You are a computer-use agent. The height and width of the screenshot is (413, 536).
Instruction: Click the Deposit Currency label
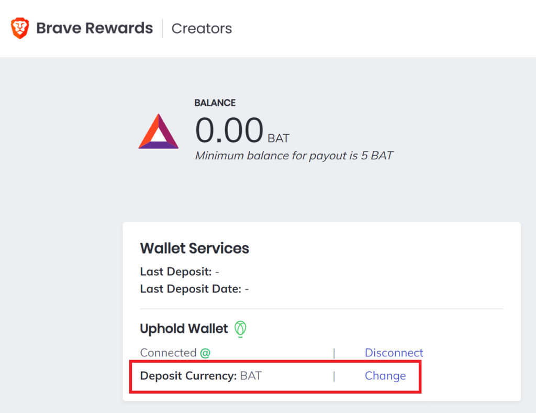click(x=188, y=376)
